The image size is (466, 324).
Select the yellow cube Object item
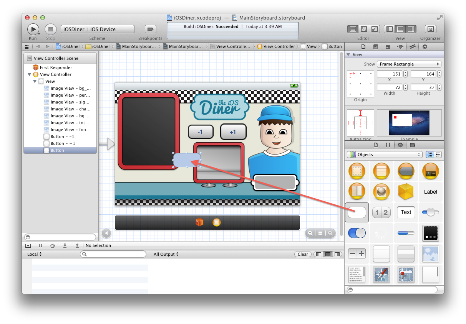pos(406,191)
